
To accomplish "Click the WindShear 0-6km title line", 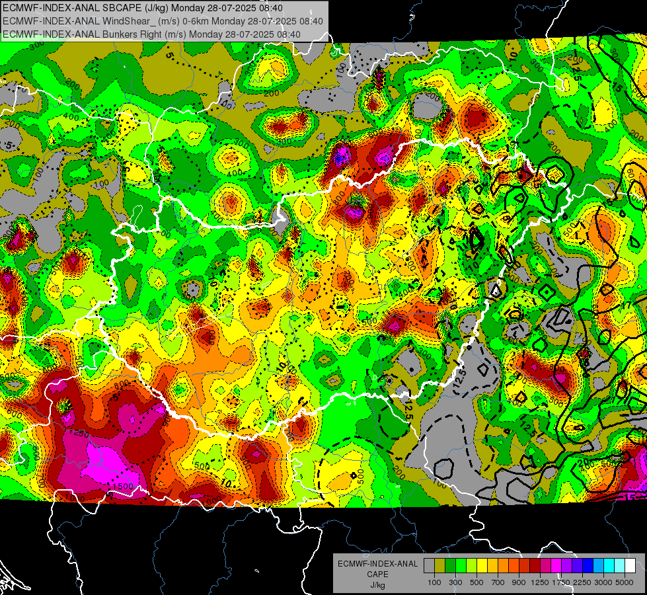I will coord(163,21).
